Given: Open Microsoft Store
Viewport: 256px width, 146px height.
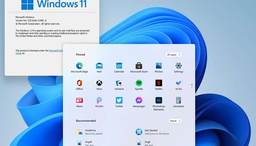Looking at the screenshot, I should [139, 68].
